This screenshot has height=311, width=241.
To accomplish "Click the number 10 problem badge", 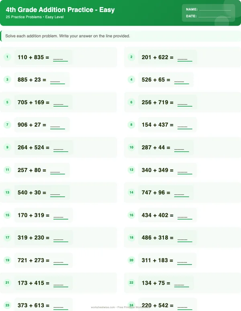I will pos(131,147).
